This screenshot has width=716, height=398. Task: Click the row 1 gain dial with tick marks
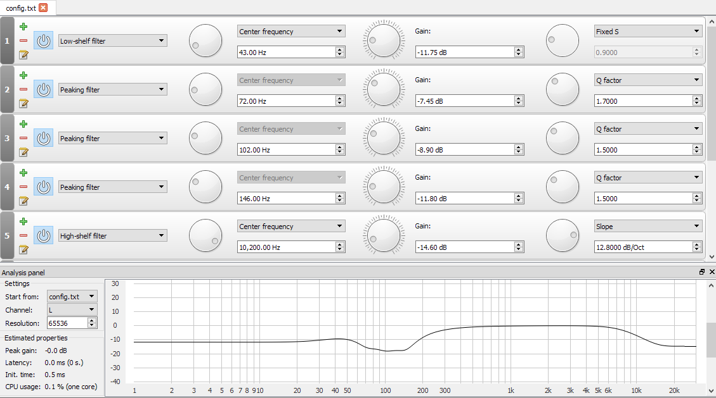pyautogui.click(x=384, y=40)
